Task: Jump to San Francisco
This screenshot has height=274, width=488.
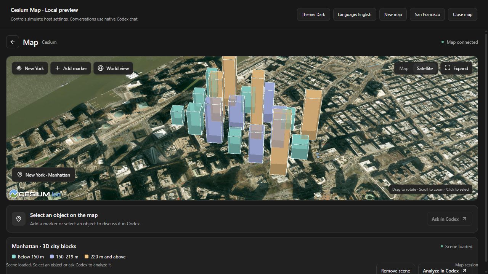Action: (x=427, y=14)
